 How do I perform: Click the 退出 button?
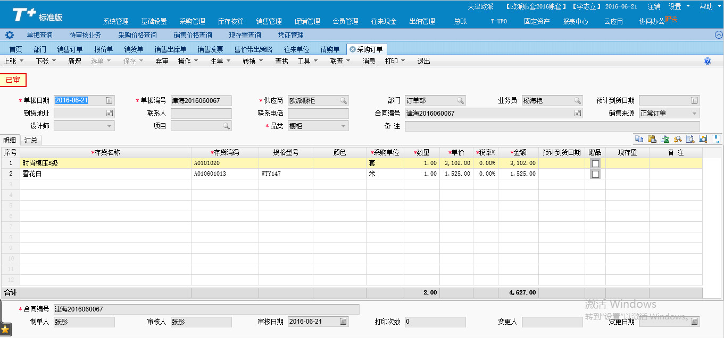pyautogui.click(x=423, y=61)
